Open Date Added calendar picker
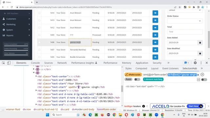This screenshot has width=210, height=118. [200, 43]
